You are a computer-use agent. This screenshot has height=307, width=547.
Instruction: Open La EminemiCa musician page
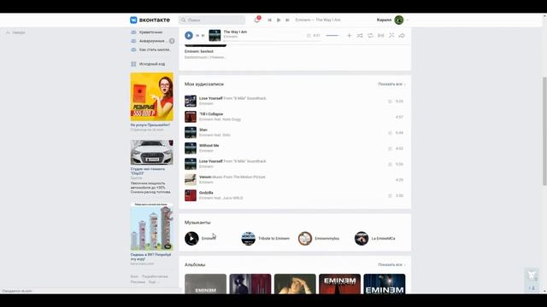(x=375, y=239)
